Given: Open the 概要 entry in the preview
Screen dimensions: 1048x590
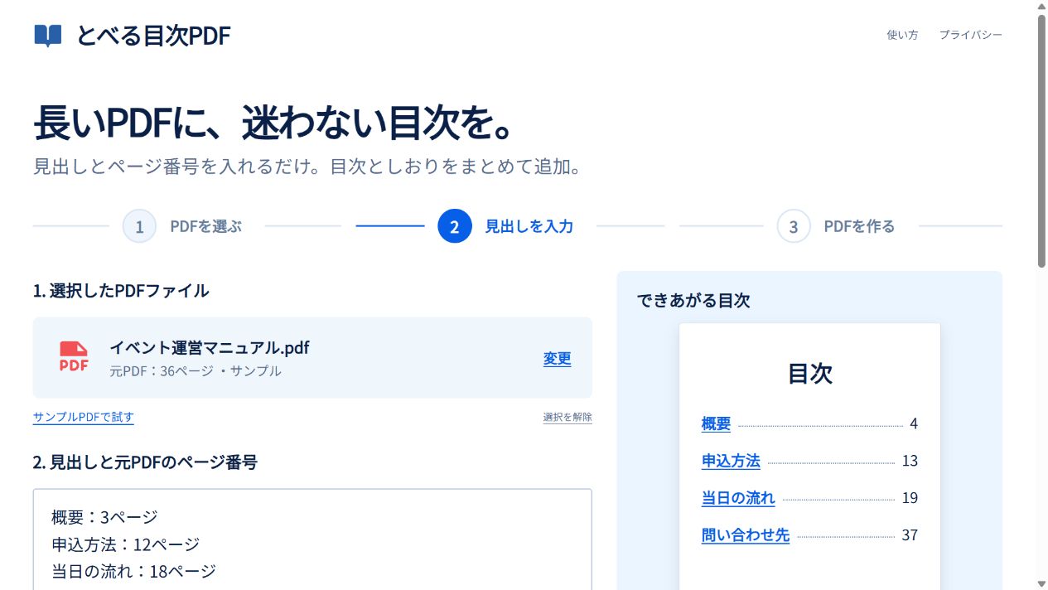Looking at the screenshot, I should pos(716,423).
